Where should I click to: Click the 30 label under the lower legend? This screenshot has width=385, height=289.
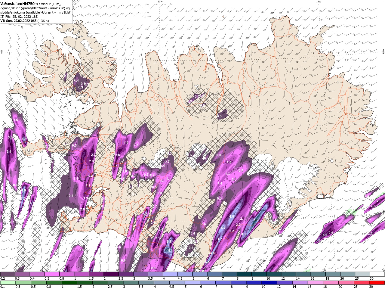(371, 287)
